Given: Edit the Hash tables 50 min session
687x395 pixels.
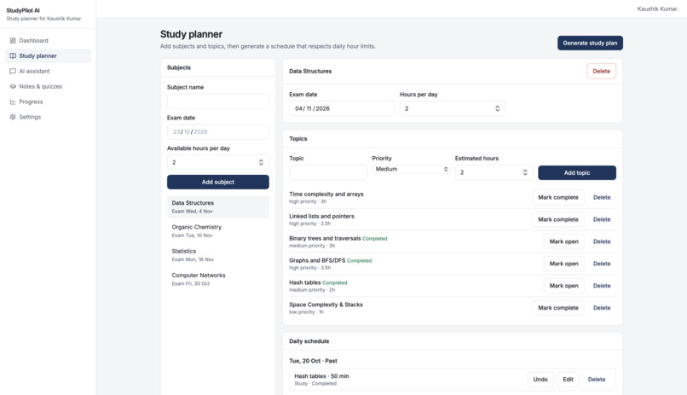Looking at the screenshot, I should (x=568, y=380).
